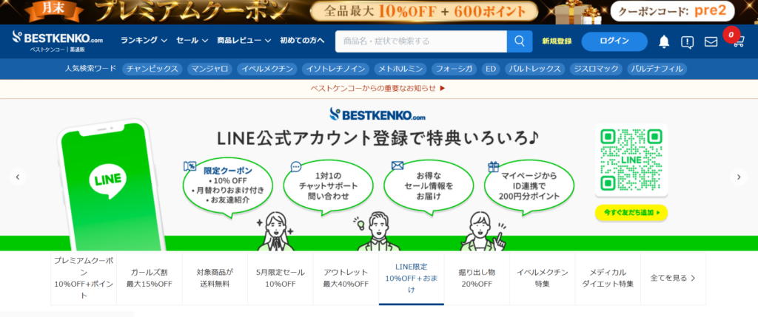Switch to アウトレット 最大40%OFF tab
Viewport: 758px width, 317px height.
346,279
